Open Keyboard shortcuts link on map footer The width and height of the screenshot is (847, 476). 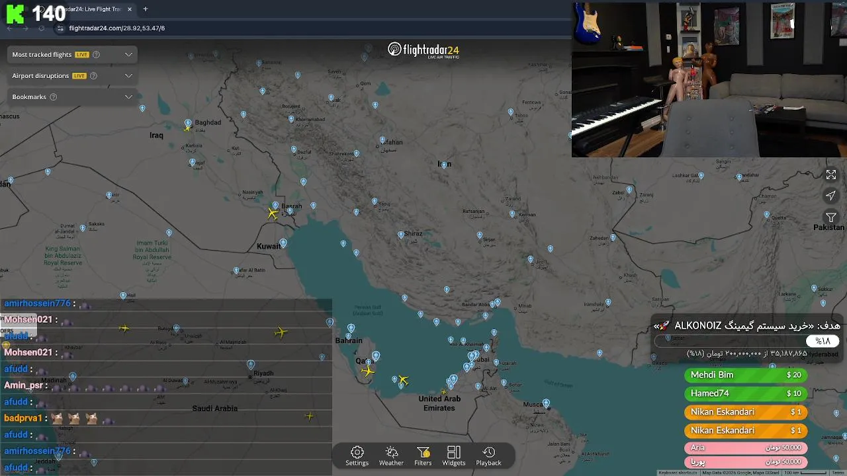pyautogui.click(x=678, y=473)
